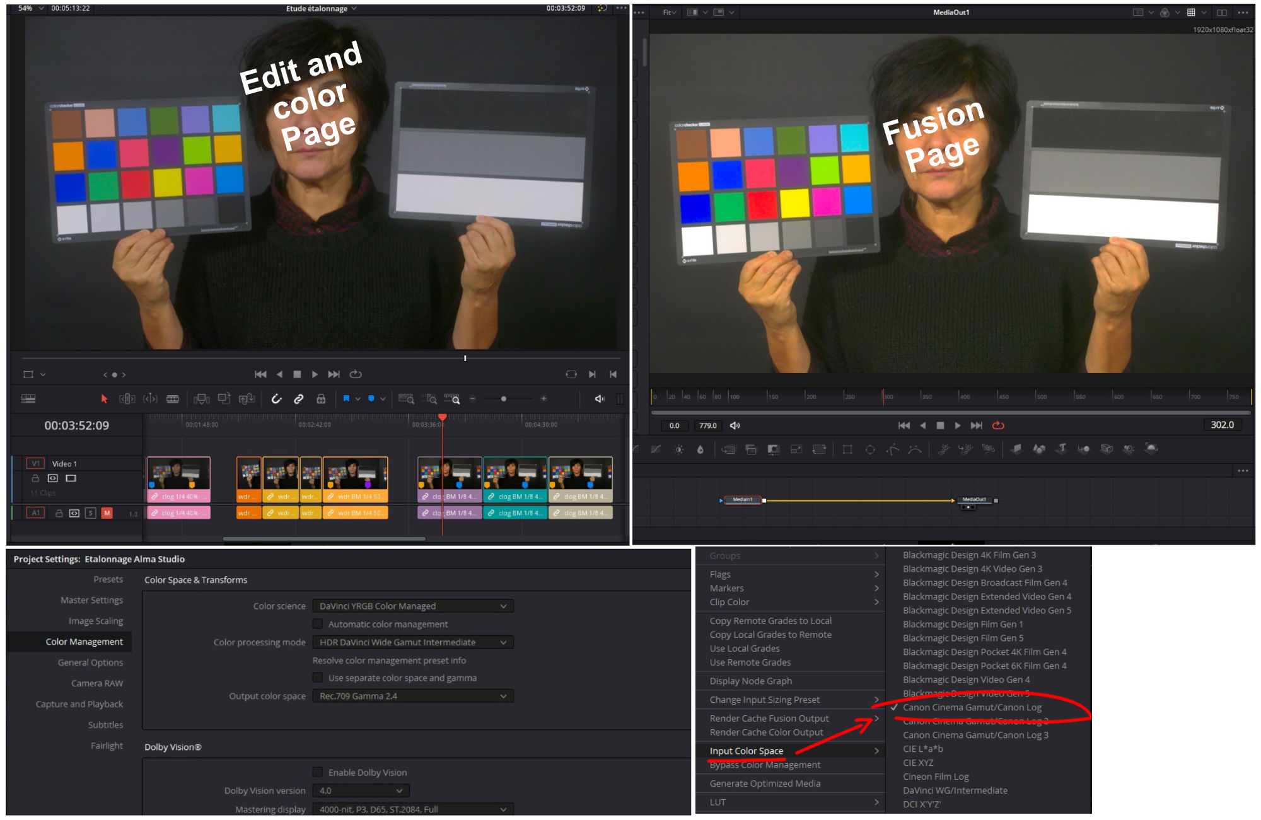Viewport: 1261px width, 820px height.
Task: Open Etude étalonnage timeline name dropdown
Action: tap(322, 9)
